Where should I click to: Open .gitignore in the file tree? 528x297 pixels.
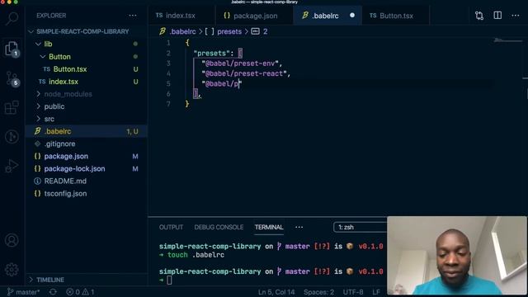[60, 144]
